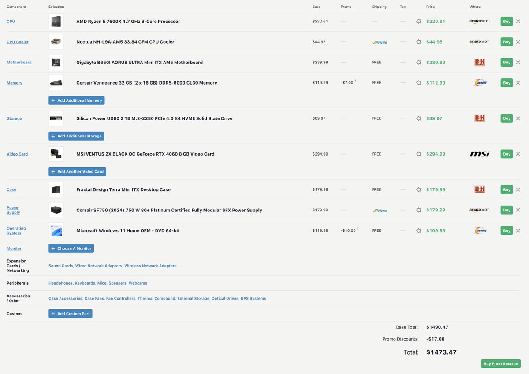Open the Storage component link

[x=14, y=118]
